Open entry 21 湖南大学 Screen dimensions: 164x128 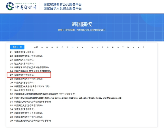click(x=22, y=52)
